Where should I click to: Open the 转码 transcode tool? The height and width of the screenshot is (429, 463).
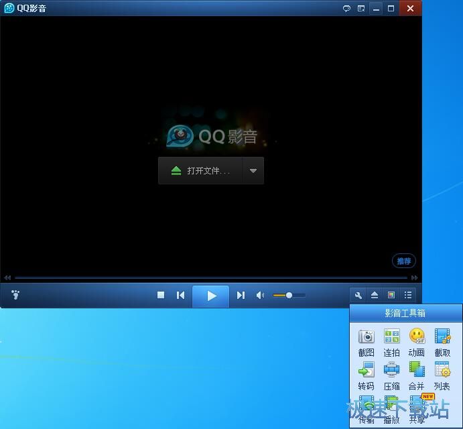coord(366,376)
